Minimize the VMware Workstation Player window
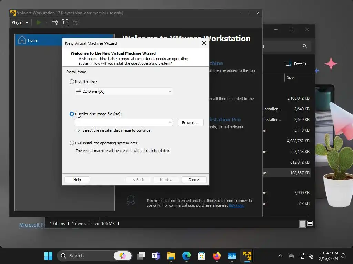Screen dimensions: 353x264 [242, 13]
